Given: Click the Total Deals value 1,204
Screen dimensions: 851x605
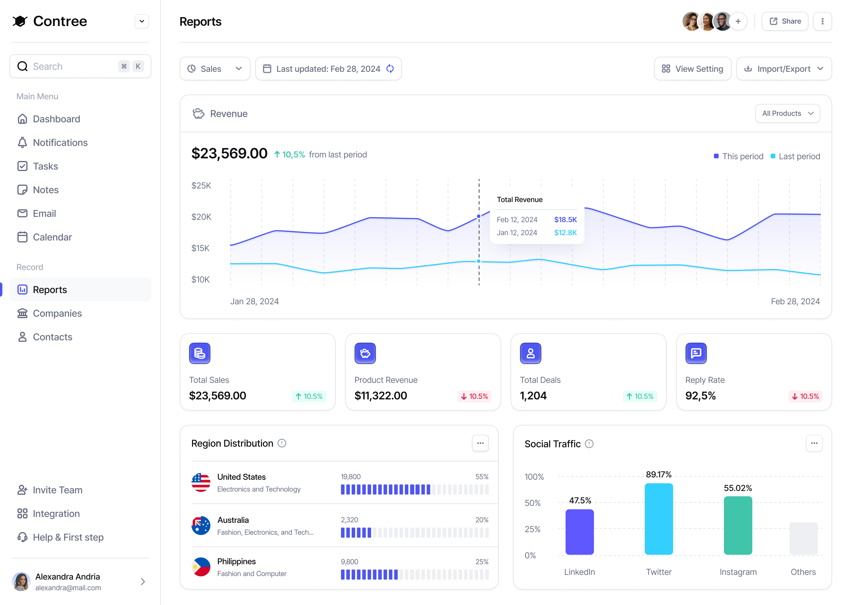Looking at the screenshot, I should [533, 396].
